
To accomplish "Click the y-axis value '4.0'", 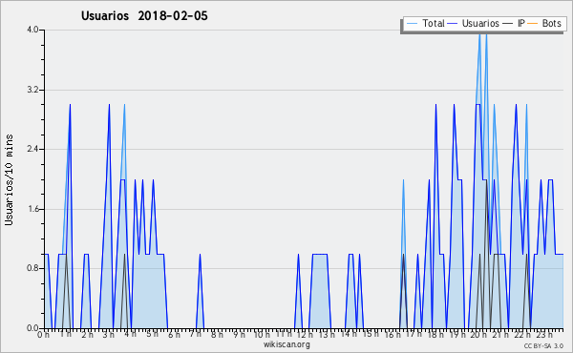I will [x=32, y=30].
